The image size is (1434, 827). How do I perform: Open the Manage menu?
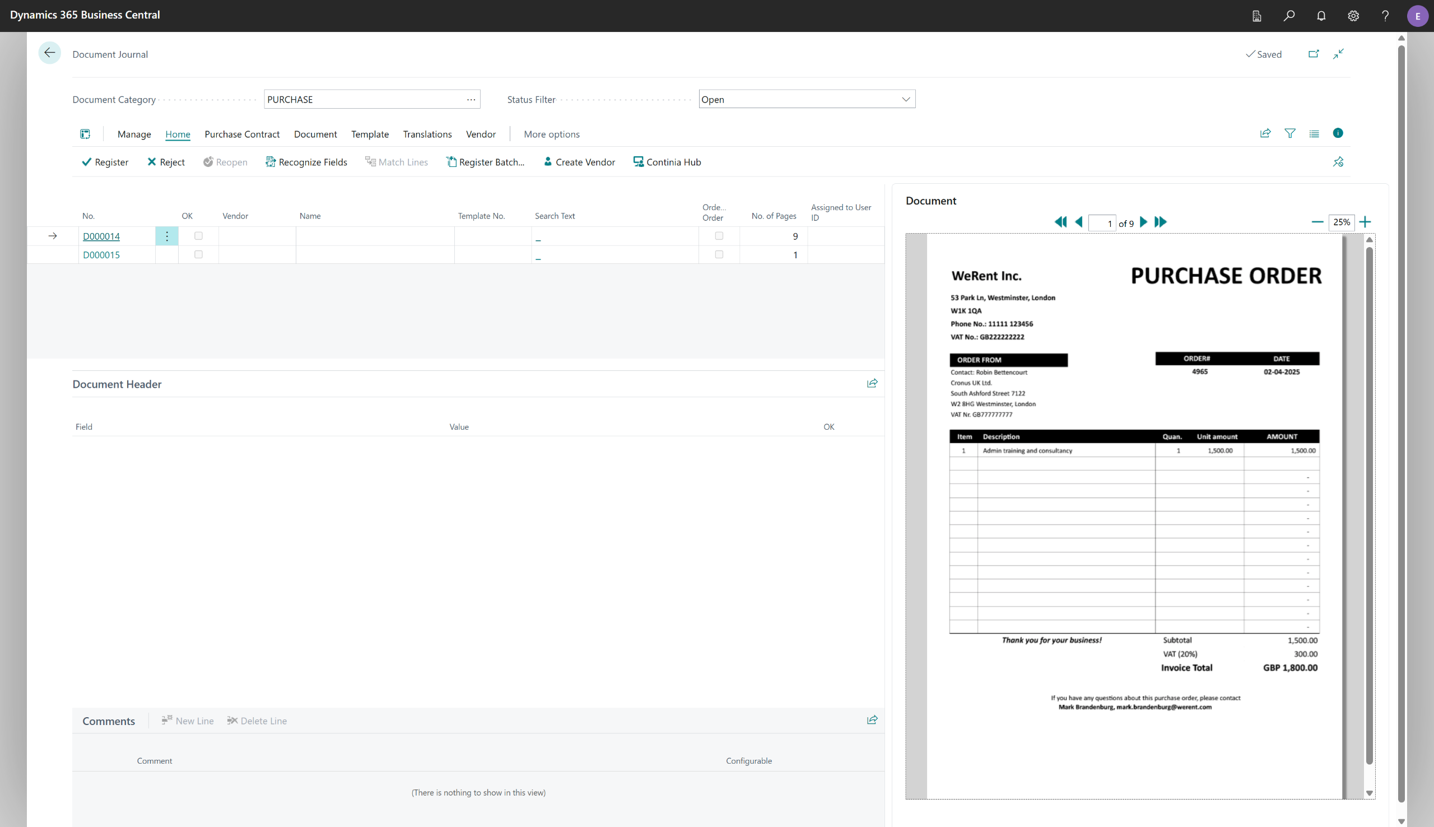(134, 134)
